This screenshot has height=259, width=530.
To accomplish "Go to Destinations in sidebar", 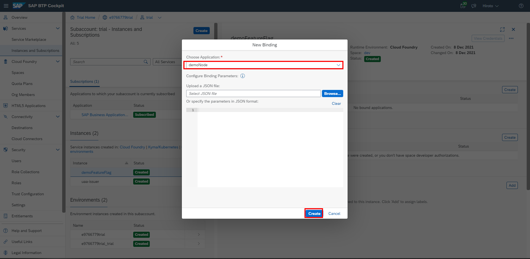I will [x=22, y=128].
